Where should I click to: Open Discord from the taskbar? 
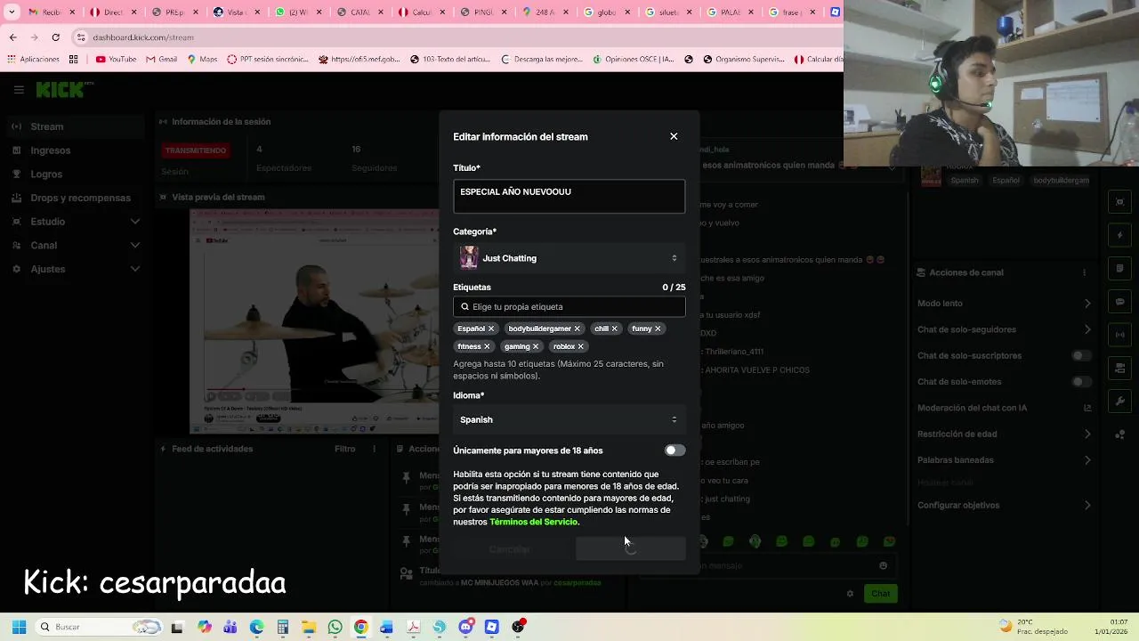pyautogui.click(x=465, y=627)
